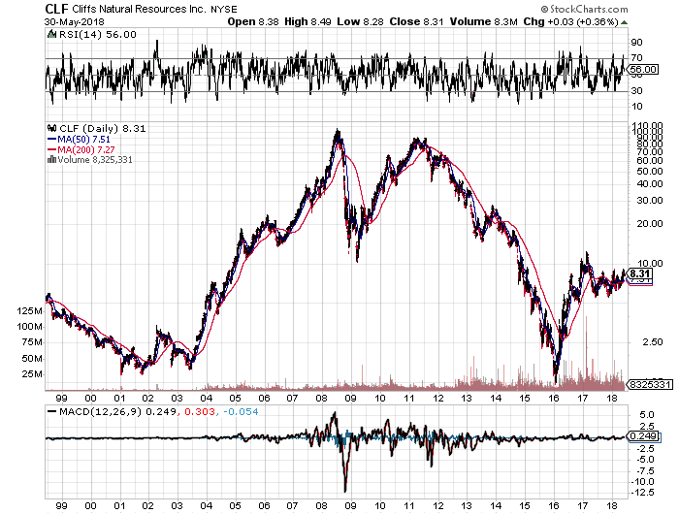Click the Low 8.28 value

[360, 21]
